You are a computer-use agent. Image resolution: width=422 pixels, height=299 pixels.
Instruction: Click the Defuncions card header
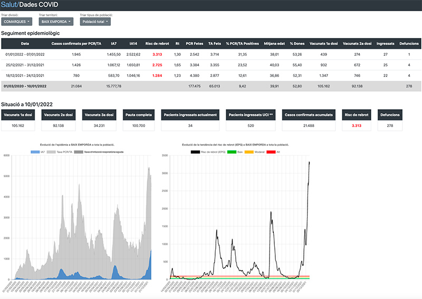[x=390, y=115]
